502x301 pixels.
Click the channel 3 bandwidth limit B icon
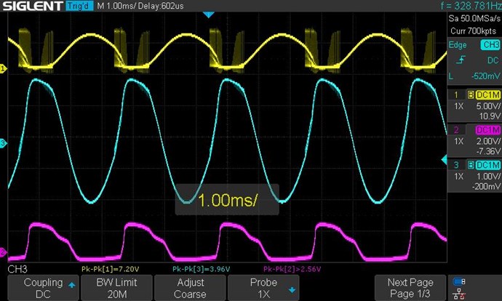click(x=471, y=165)
